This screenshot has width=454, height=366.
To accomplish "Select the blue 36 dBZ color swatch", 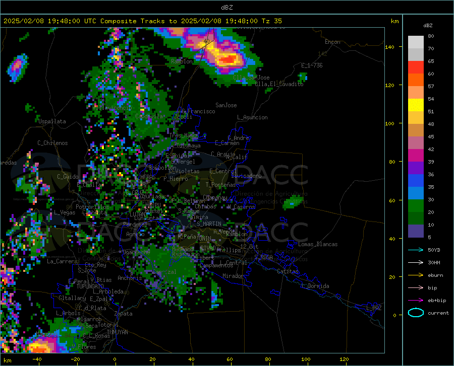I will point(416,181).
